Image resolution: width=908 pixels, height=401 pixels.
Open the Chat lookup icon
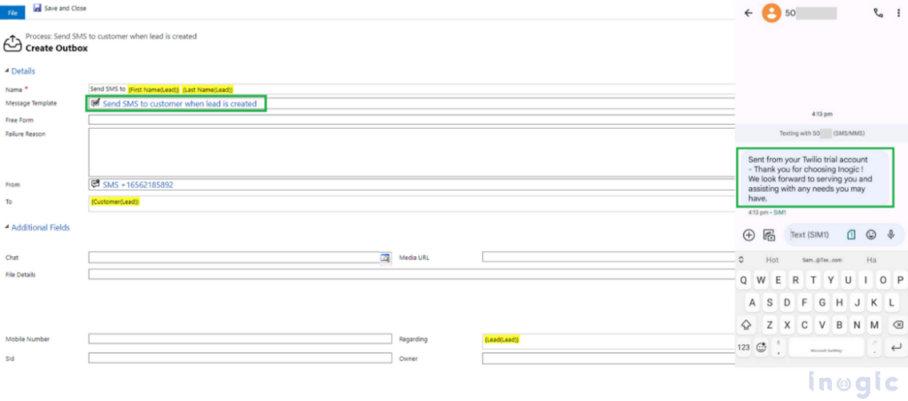click(x=385, y=258)
